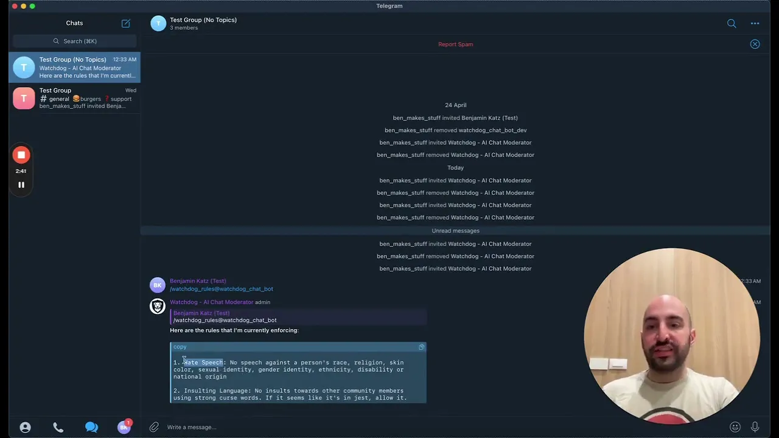Open the Calls tab at the bottom
The width and height of the screenshot is (779, 438).
pos(58,427)
